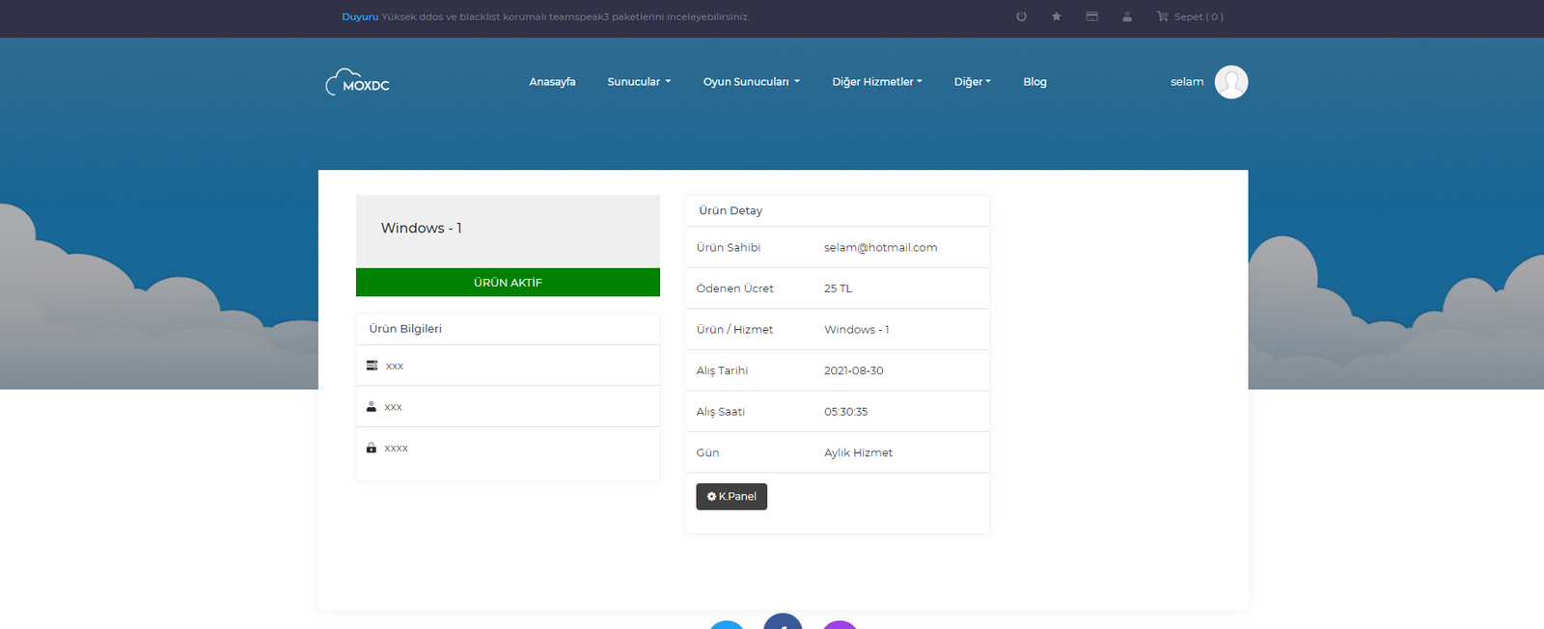Open the Diğer Hizmetler dropdown
This screenshot has width=1544, height=629.
pos(876,82)
